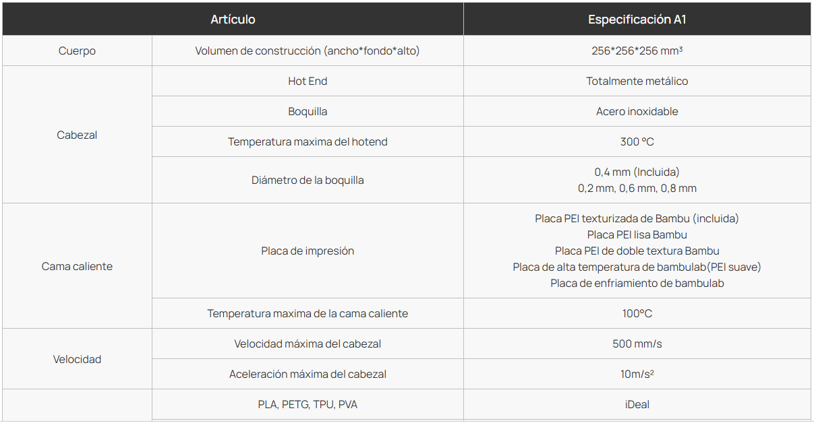Select Placa PEI lisa Bambu text
Viewport: 814px width, 423px height.
tap(637, 235)
